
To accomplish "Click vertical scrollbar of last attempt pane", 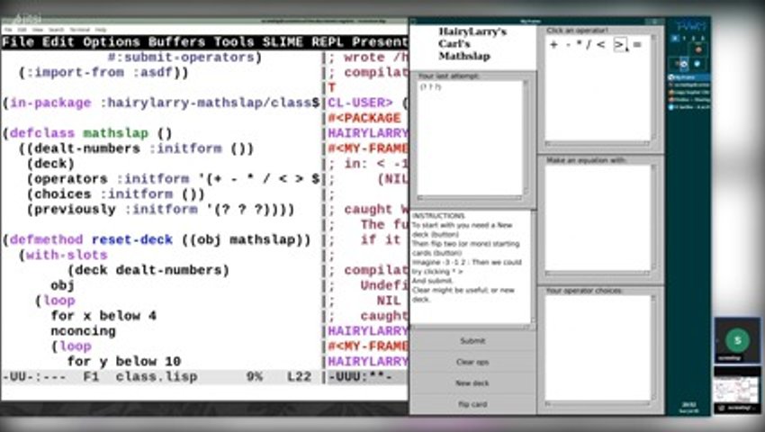I will [525, 138].
